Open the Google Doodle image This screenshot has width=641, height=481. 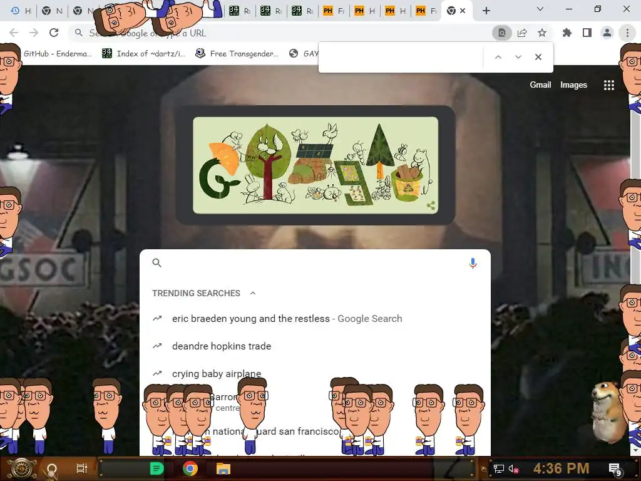315,165
